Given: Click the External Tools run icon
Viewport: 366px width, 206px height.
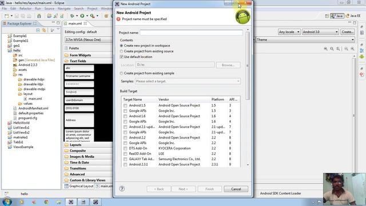Looking at the screenshot, I should point(93,16).
